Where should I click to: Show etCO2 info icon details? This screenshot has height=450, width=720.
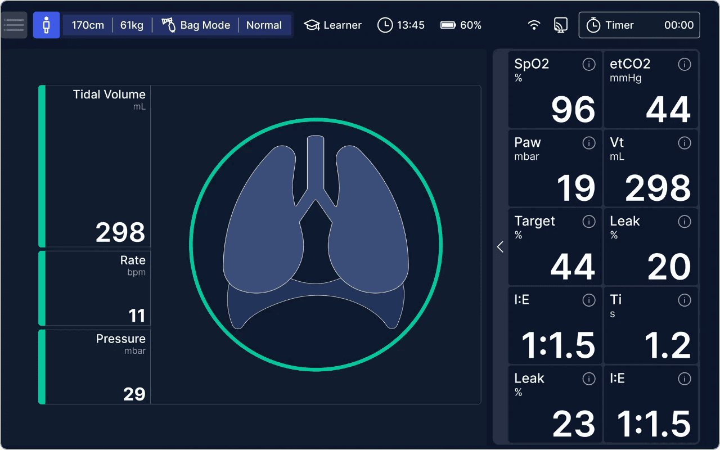point(684,65)
